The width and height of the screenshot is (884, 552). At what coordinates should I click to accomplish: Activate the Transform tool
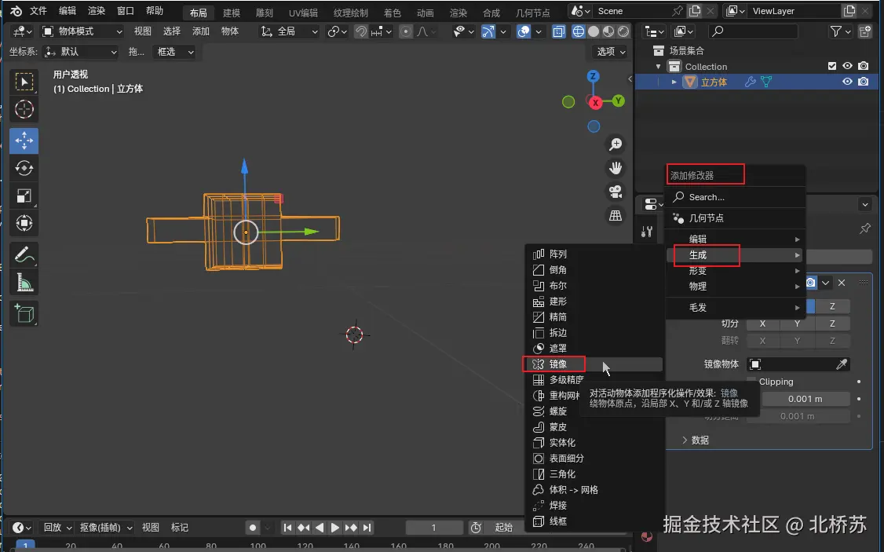pos(24,223)
